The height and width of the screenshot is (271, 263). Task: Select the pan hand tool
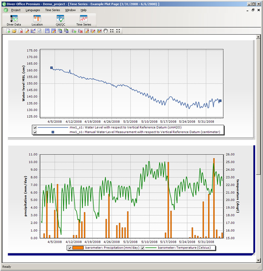[106, 31]
